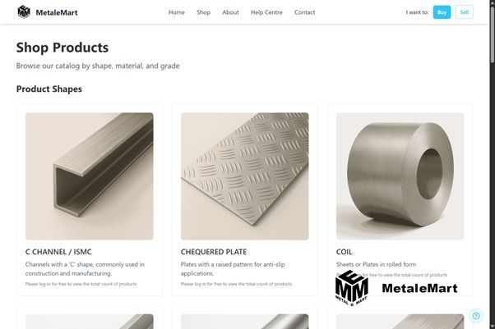Click the C CHANNEL / ISMC title
The image size is (495, 329).
click(58, 252)
